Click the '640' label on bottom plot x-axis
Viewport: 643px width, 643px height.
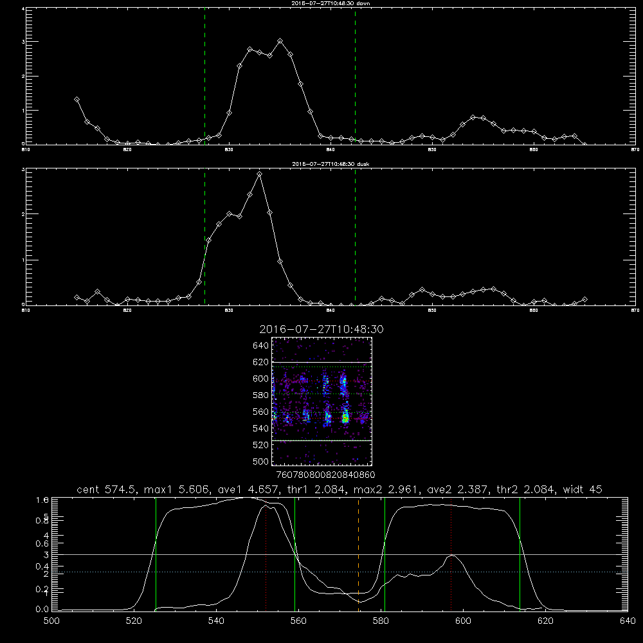click(x=628, y=621)
